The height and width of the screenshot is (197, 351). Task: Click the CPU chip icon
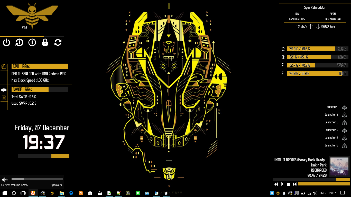pyautogui.click(x=4, y=67)
